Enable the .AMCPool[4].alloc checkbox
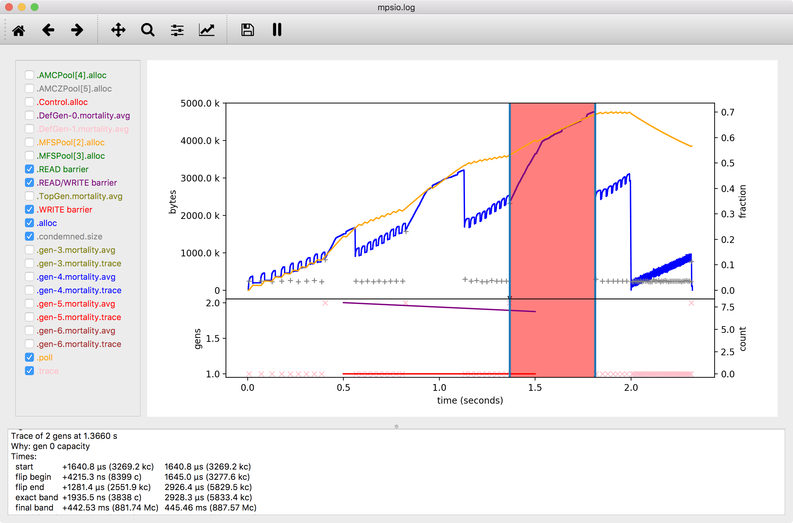Image resolution: width=793 pixels, height=523 pixels. (29, 75)
